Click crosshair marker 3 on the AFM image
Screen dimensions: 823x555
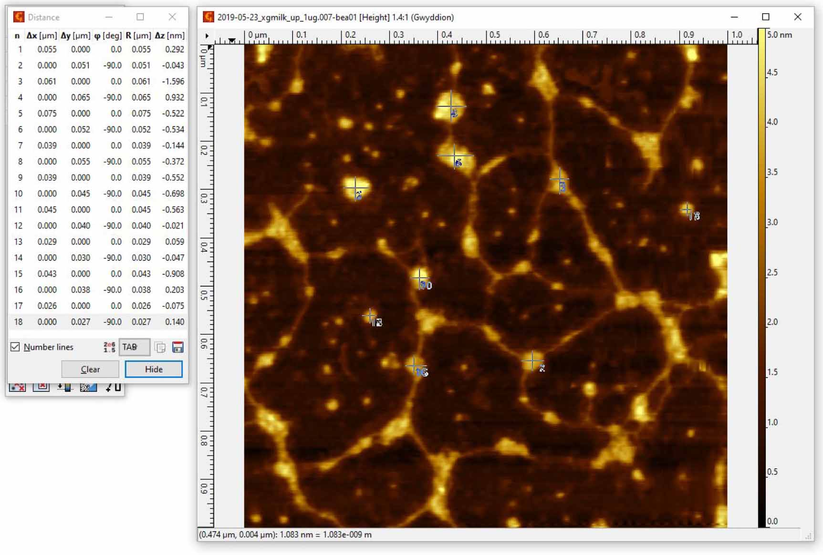[x=559, y=178]
